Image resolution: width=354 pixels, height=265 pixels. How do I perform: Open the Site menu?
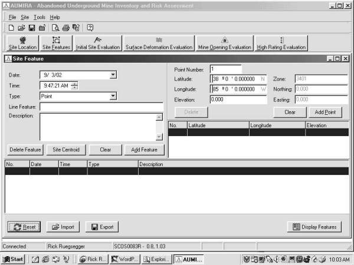(x=25, y=17)
